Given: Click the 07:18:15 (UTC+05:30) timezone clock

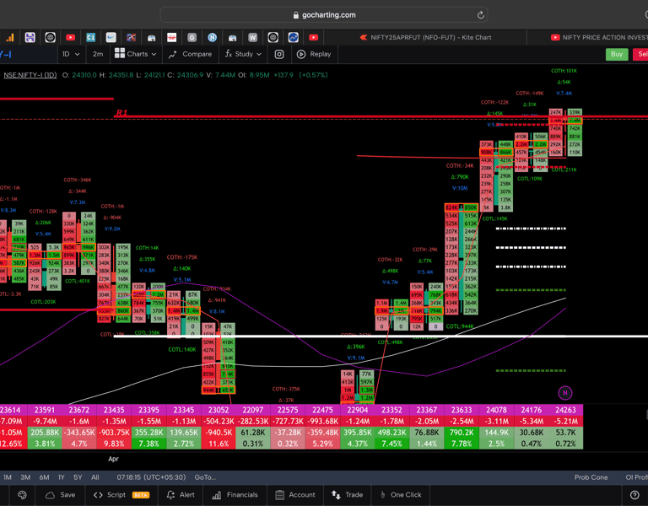Looking at the screenshot, I should click(x=151, y=477).
